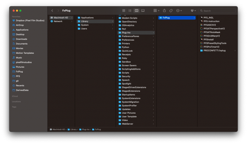Click the Search field
The height and width of the screenshot is (144, 247).
click(217, 11)
